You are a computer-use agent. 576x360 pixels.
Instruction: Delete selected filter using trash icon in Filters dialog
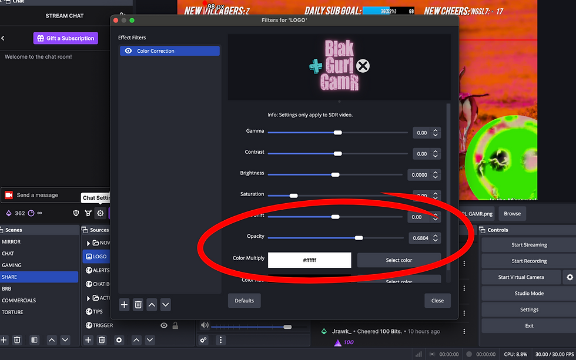click(x=138, y=305)
